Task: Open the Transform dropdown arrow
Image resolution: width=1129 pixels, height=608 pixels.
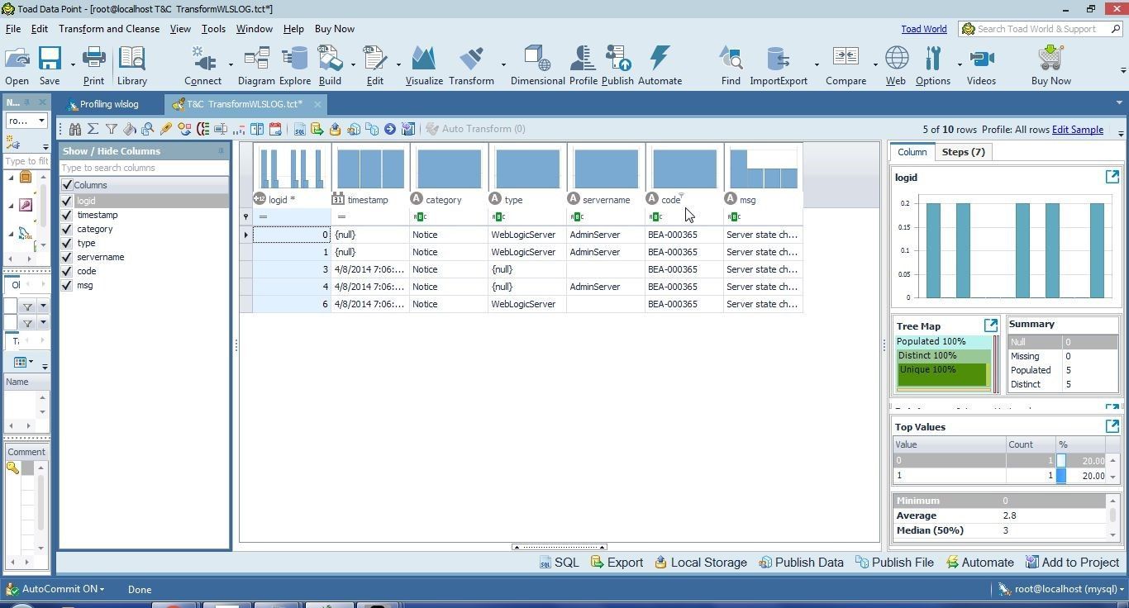Action: (503, 64)
